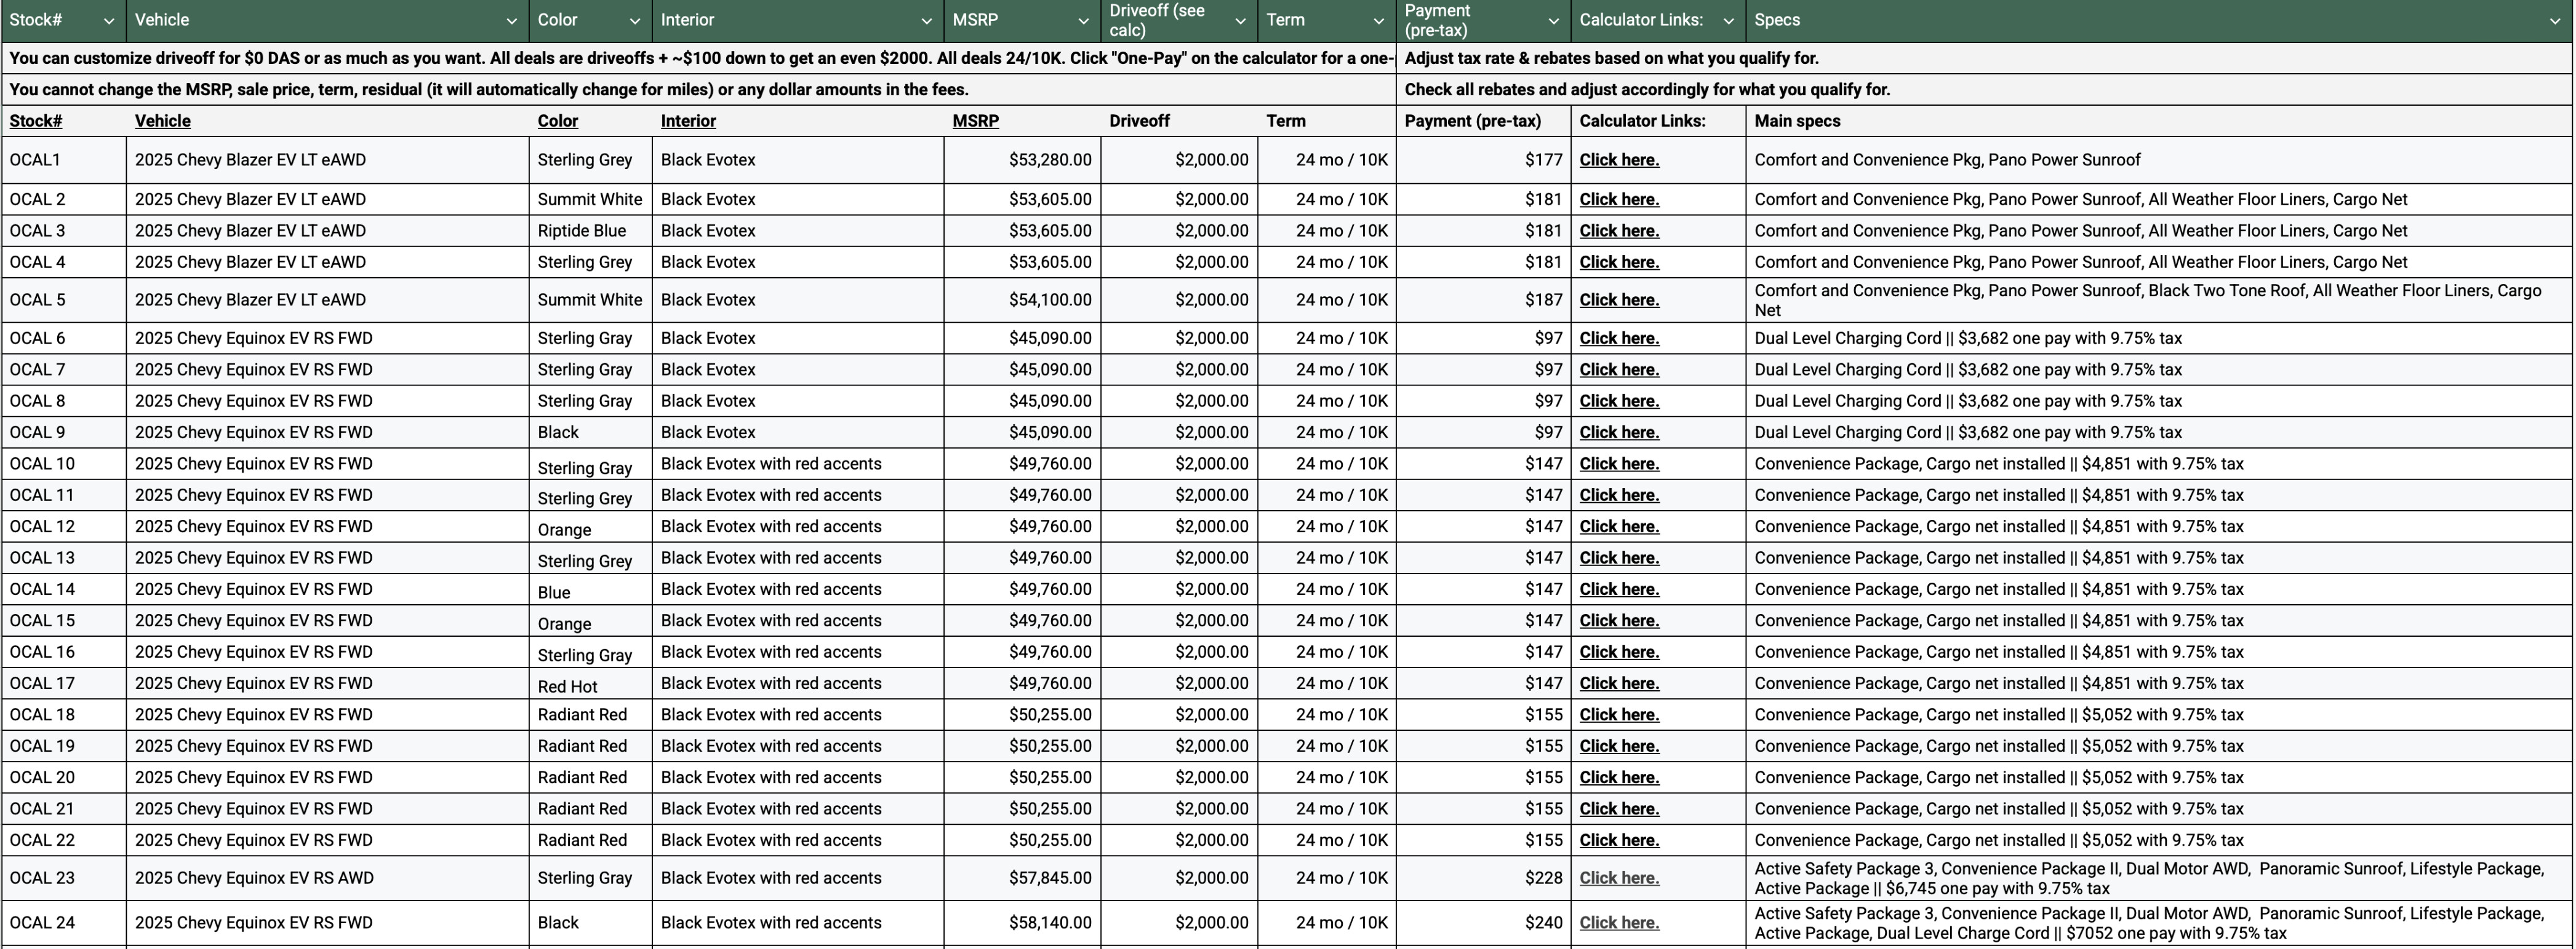Select the underlined MSRP header cell
Screen dimensions: 2576x949
[1022, 121]
